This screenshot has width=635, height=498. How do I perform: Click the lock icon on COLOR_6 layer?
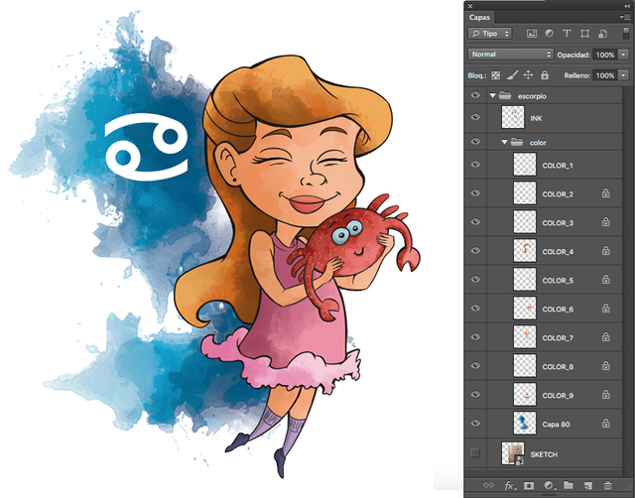606,309
